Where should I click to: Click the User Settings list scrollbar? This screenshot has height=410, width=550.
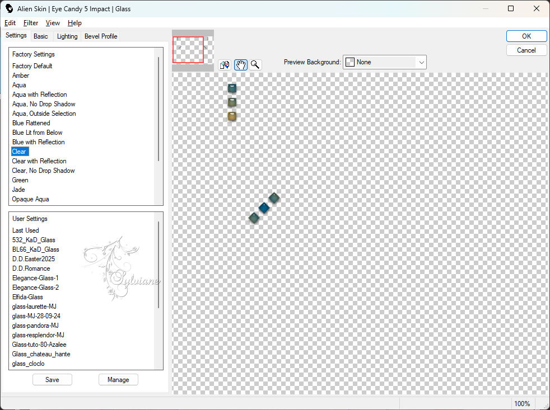pos(159,265)
